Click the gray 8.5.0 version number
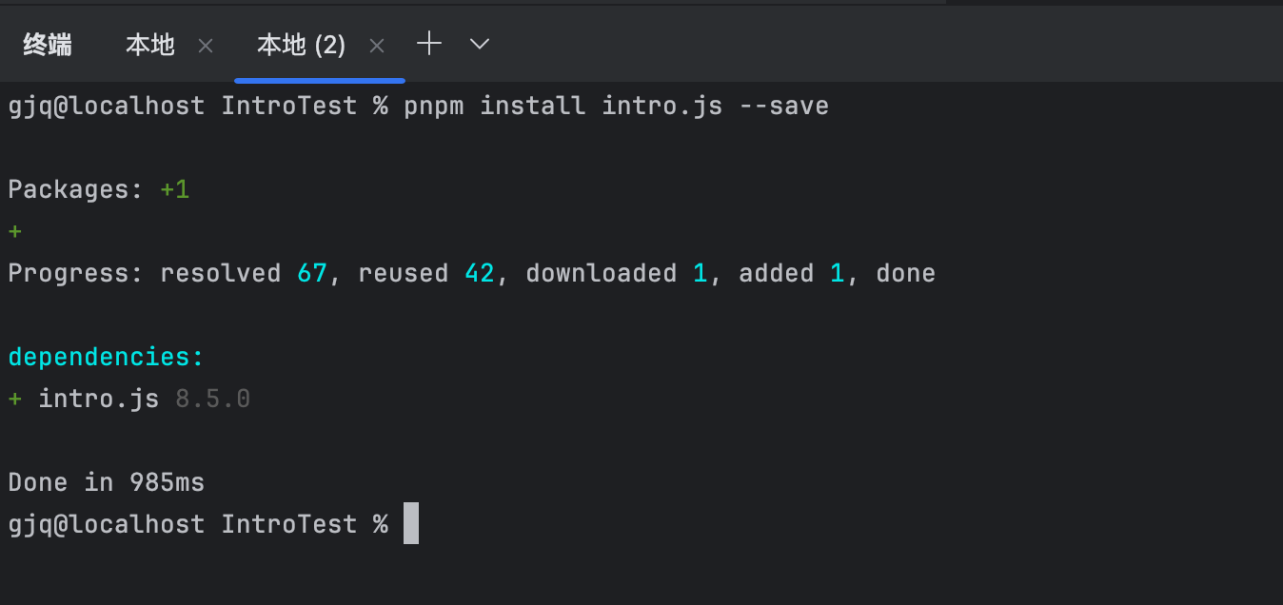1283x605 pixels. tap(213, 399)
